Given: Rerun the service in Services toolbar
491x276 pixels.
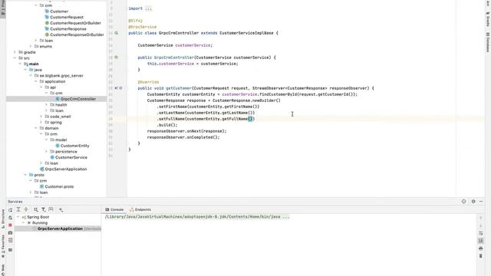Looking at the screenshot, I should pyautogui.click(x=10, y=209).
